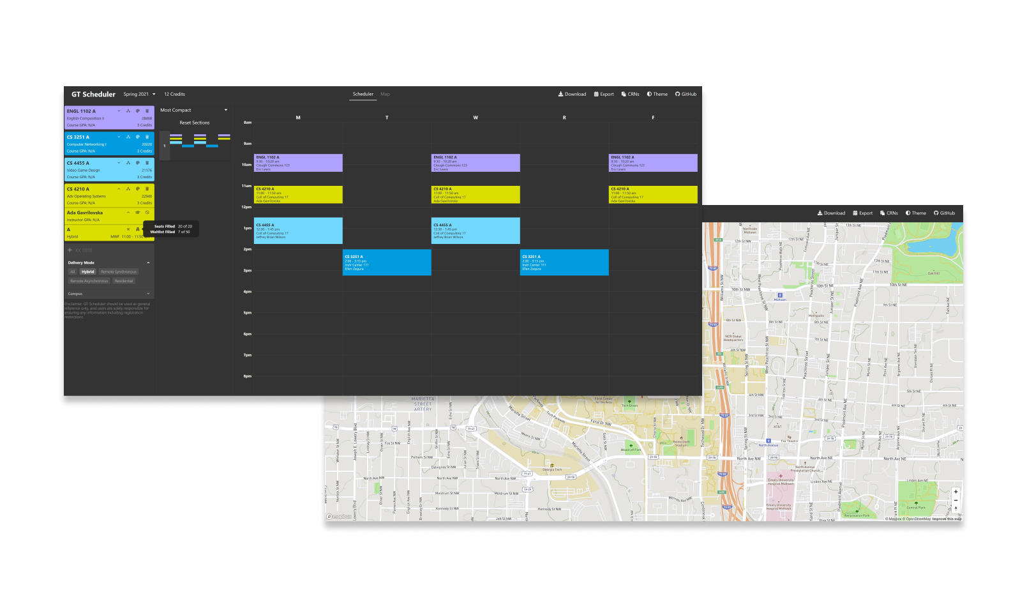
Task: Switch to the Scheduler tab
Action: [363, 94]
